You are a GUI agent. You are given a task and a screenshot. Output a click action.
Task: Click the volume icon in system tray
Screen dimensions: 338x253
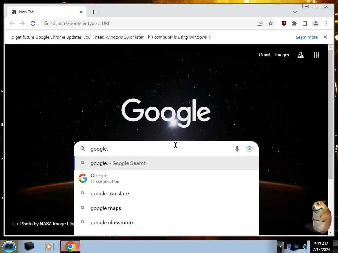[x=305, y=246]
